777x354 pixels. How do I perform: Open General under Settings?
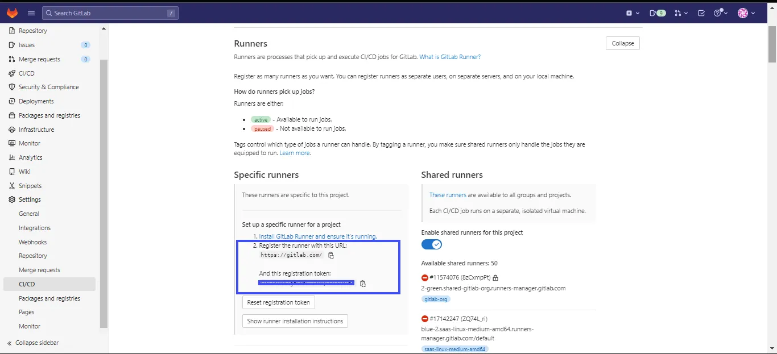[29, 214]
